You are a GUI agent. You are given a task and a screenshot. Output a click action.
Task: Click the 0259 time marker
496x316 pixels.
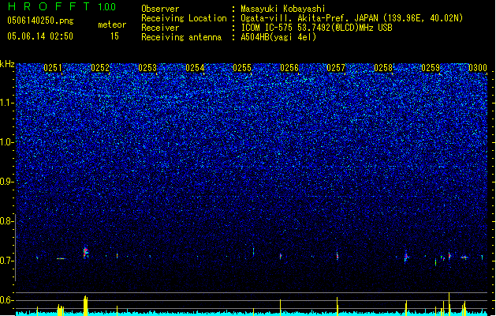pyautogui.click(x=431, y=68)
